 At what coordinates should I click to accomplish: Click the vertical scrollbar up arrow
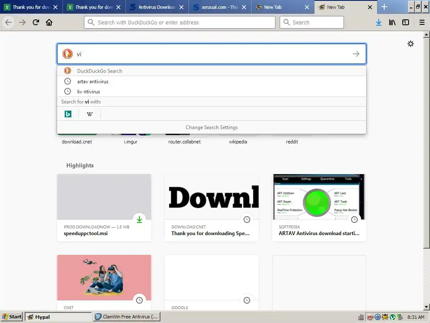click(x=427, y=34)
